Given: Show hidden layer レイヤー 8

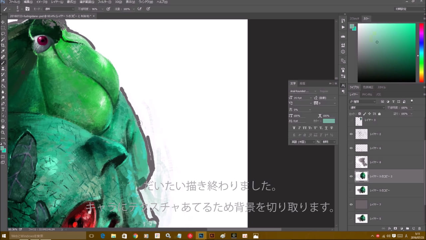Looking at the screenshot, I should pos(351,162).
